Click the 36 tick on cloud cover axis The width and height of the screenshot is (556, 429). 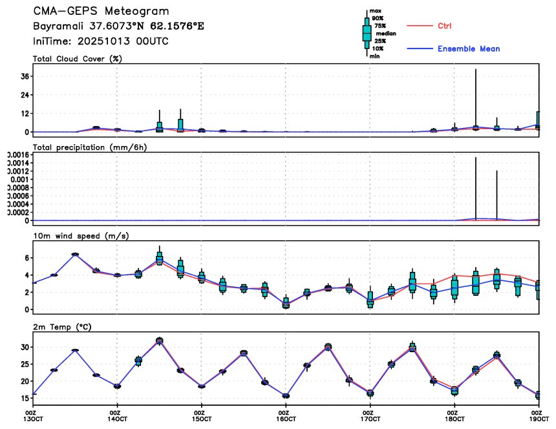click(25, 76)
